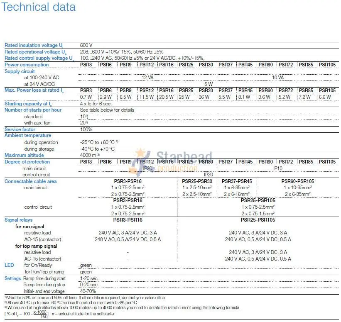Select 'Rated control supply voltage' label

[x=39, y=58]
